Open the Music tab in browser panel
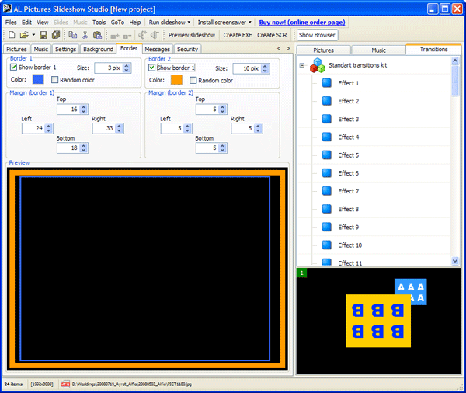The height and width of the screenshot is (393, 466). (378, 50)
